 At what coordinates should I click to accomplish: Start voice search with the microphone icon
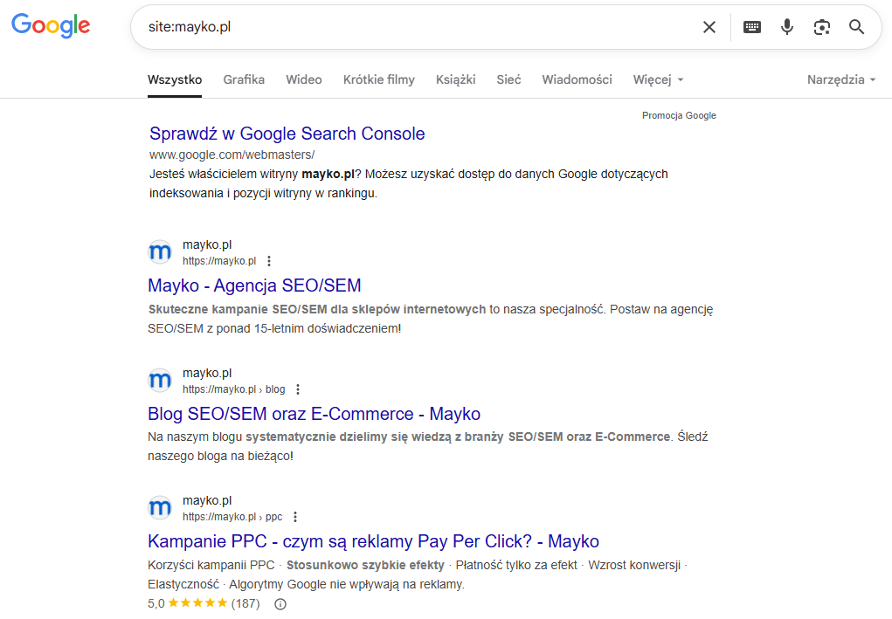coord(787,27)
